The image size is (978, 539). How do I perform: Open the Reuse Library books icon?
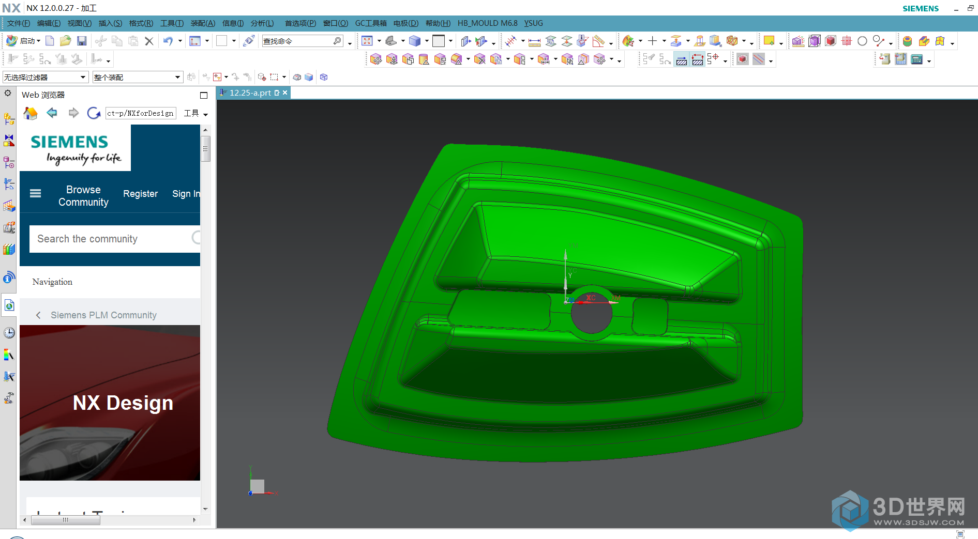pos(9,249)
